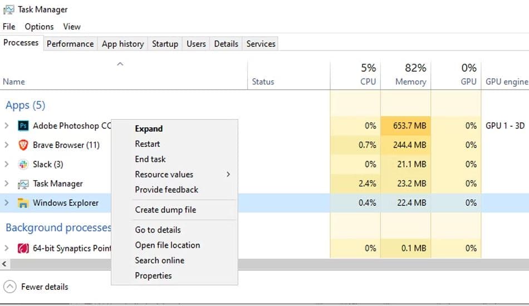529x306 pixels.
Task: Click the sort arrow above Name column
Action: [120, 63]
